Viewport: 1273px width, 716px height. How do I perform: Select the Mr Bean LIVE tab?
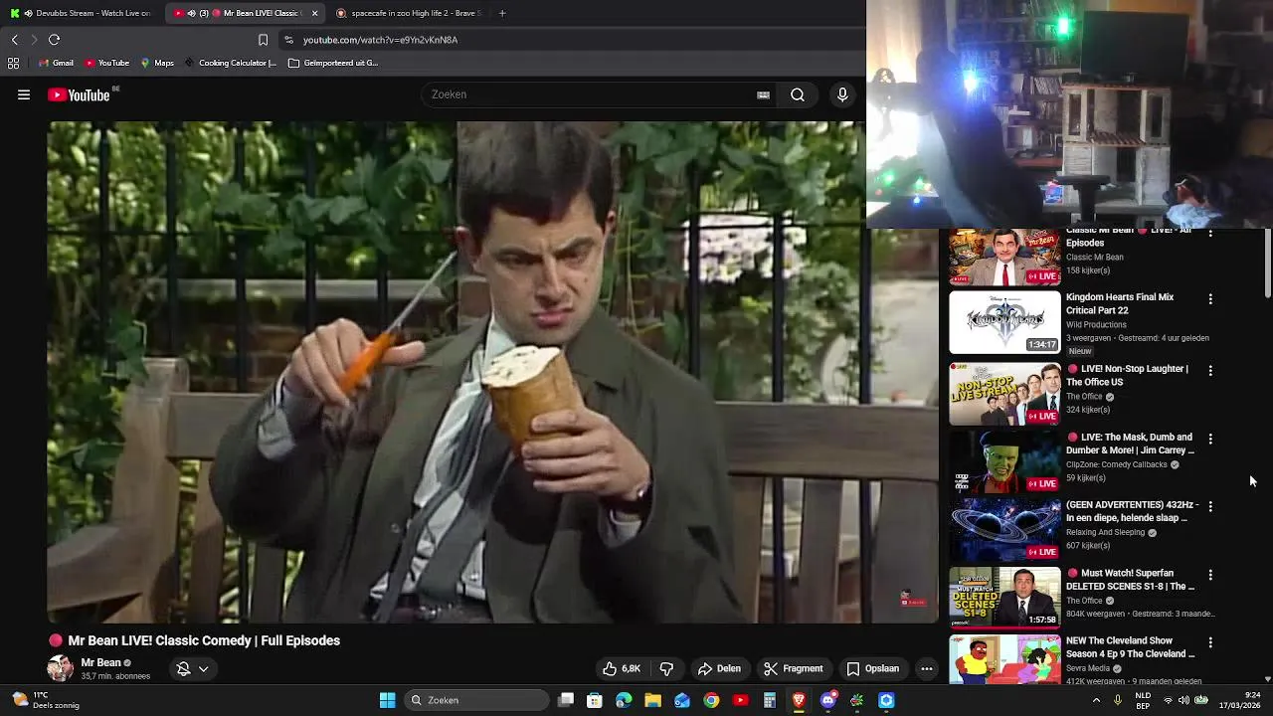[x=247, y=13]
